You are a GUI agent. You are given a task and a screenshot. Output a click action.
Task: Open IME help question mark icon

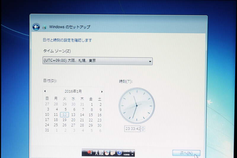[x=119, y=153]
